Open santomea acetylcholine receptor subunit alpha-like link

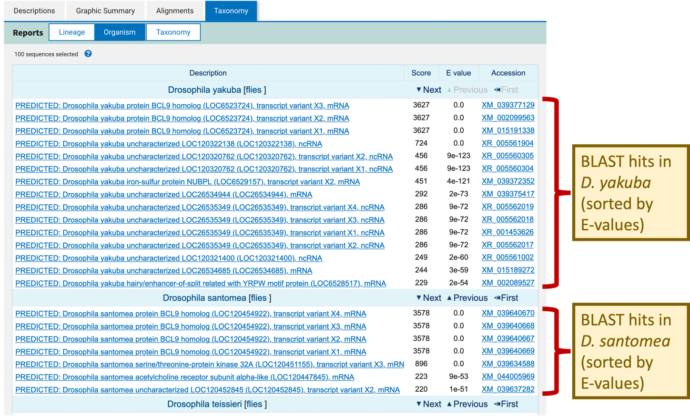point(184,377)
